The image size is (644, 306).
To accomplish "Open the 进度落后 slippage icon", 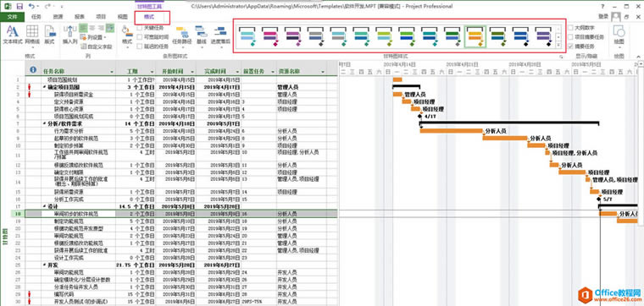I will pos(220,36).
